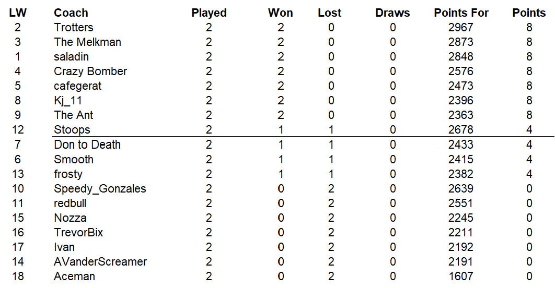Select the Played column header
The image size is (555, 288).
coord(209,13)
